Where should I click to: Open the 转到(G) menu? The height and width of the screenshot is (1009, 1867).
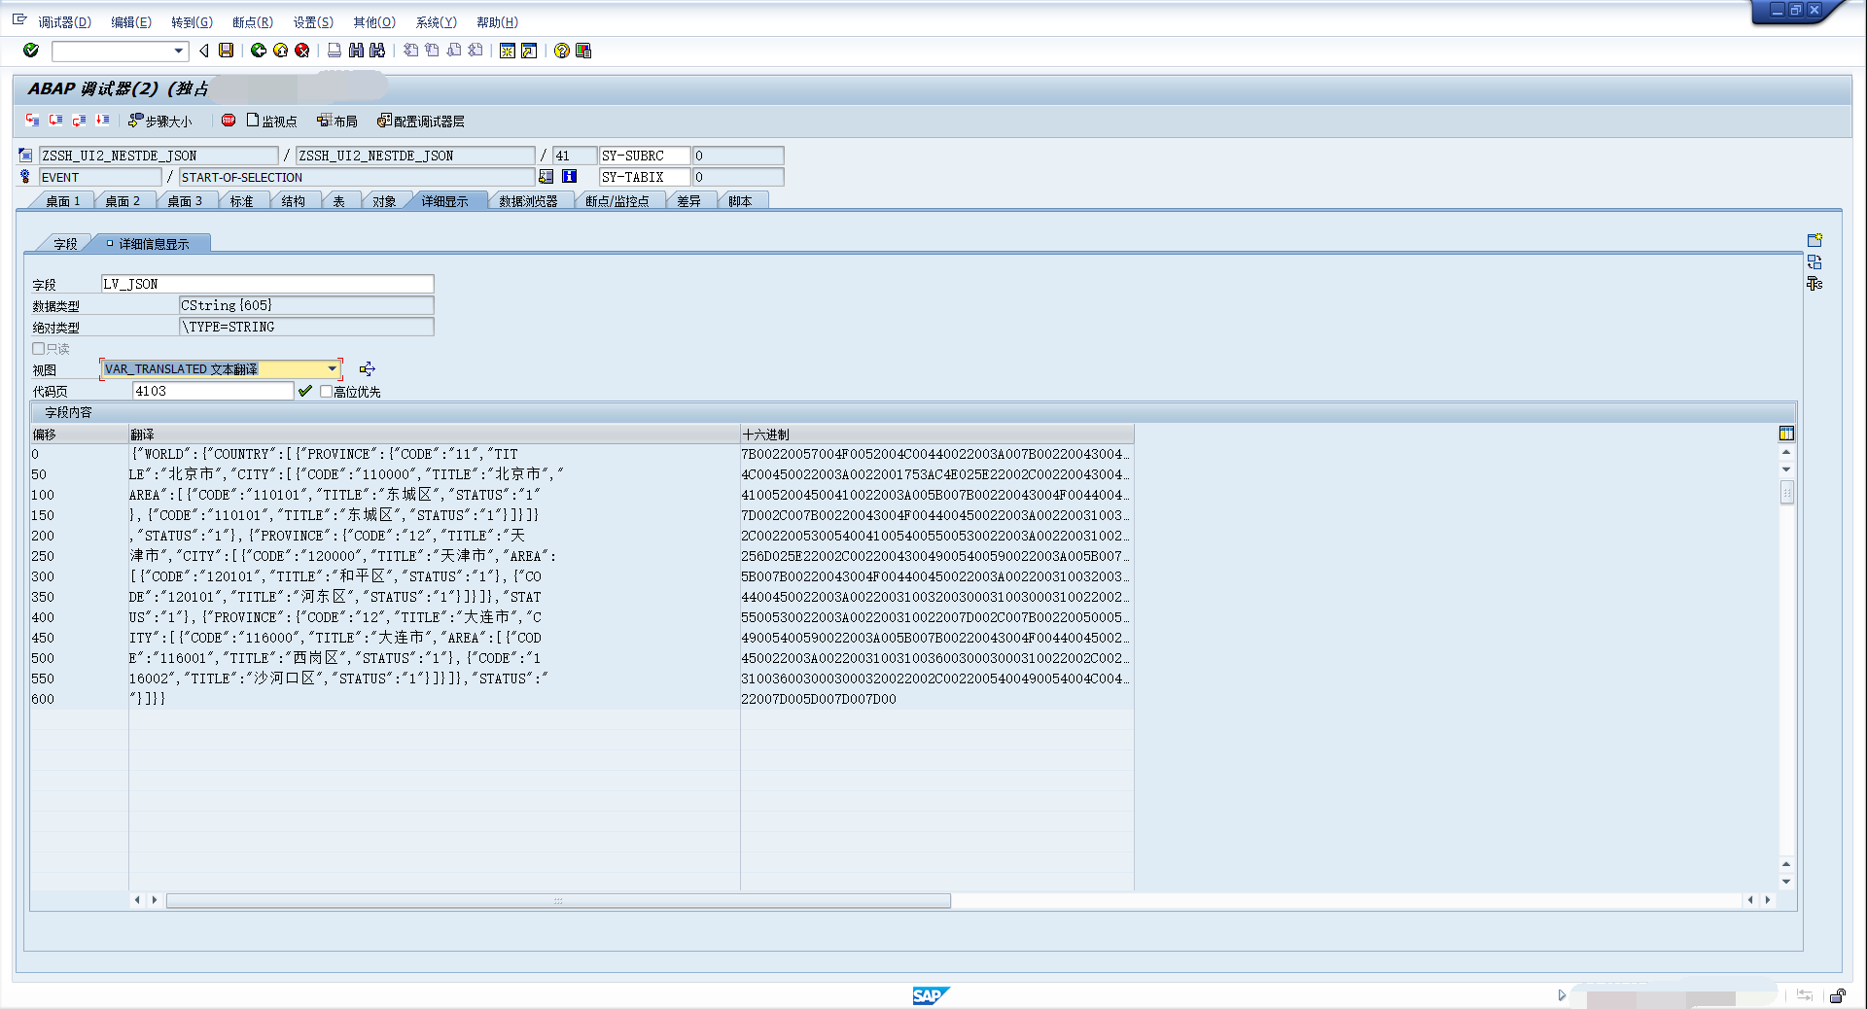tap(192, 22)
